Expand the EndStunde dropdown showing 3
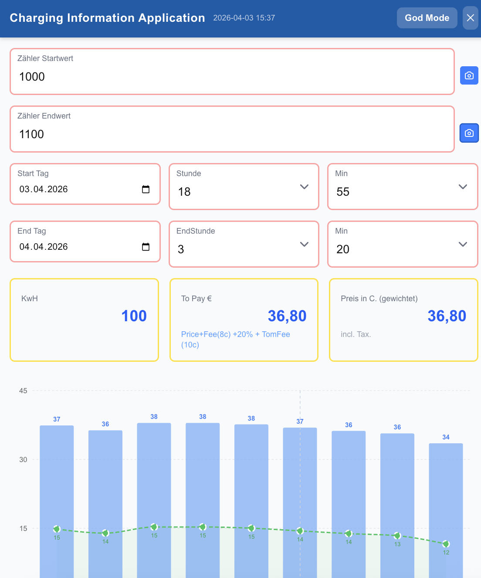Screen dimensions: 481x578 244,245
